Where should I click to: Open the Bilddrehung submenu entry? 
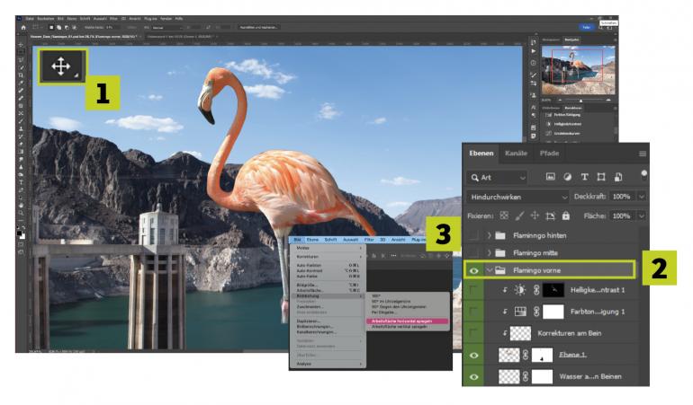click(x=328, y=296)
